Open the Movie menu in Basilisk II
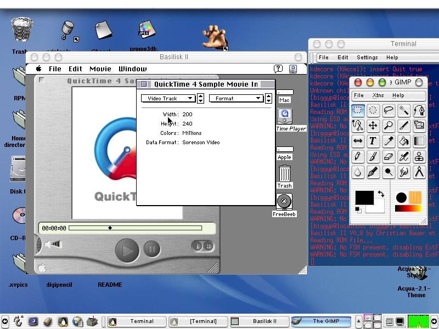This screenshot has width=439, height=329. click(100, 69)
